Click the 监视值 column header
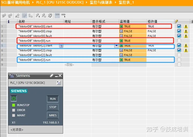The width and height of the screenshot is (193, 137). point(133,21)
